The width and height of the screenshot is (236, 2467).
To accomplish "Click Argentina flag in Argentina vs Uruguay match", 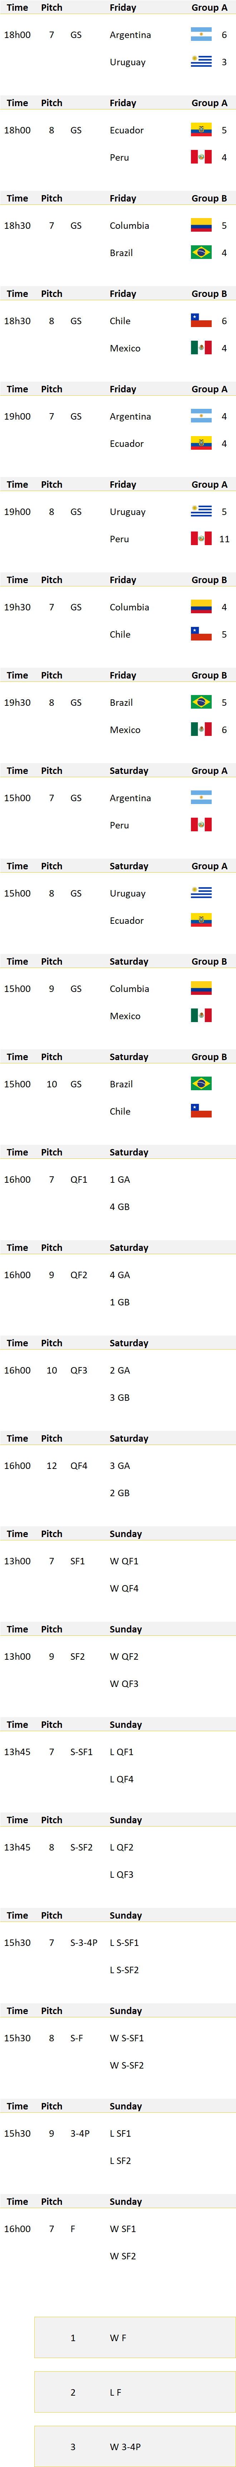I will tap(201, 34).
